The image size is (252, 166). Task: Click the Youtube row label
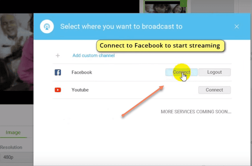[80, 90]
